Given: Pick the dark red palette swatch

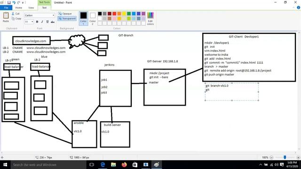Looking at the screenshot, I should pyautogui.click(x=110, y=14).
